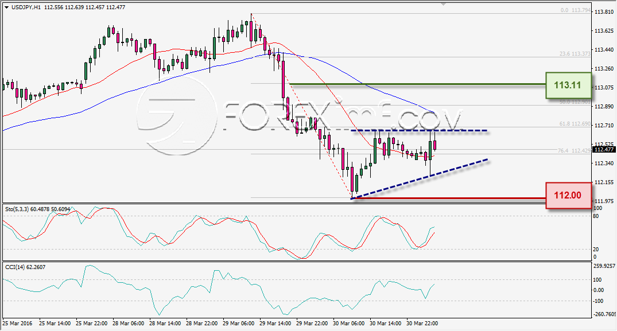Click the 25 Mar 2016 time label

pos(17,323)
